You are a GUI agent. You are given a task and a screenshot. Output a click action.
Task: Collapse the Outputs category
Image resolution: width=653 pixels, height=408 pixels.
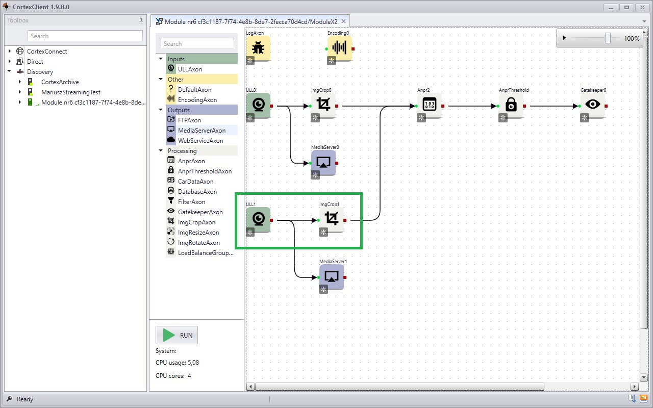click(161, 110)
